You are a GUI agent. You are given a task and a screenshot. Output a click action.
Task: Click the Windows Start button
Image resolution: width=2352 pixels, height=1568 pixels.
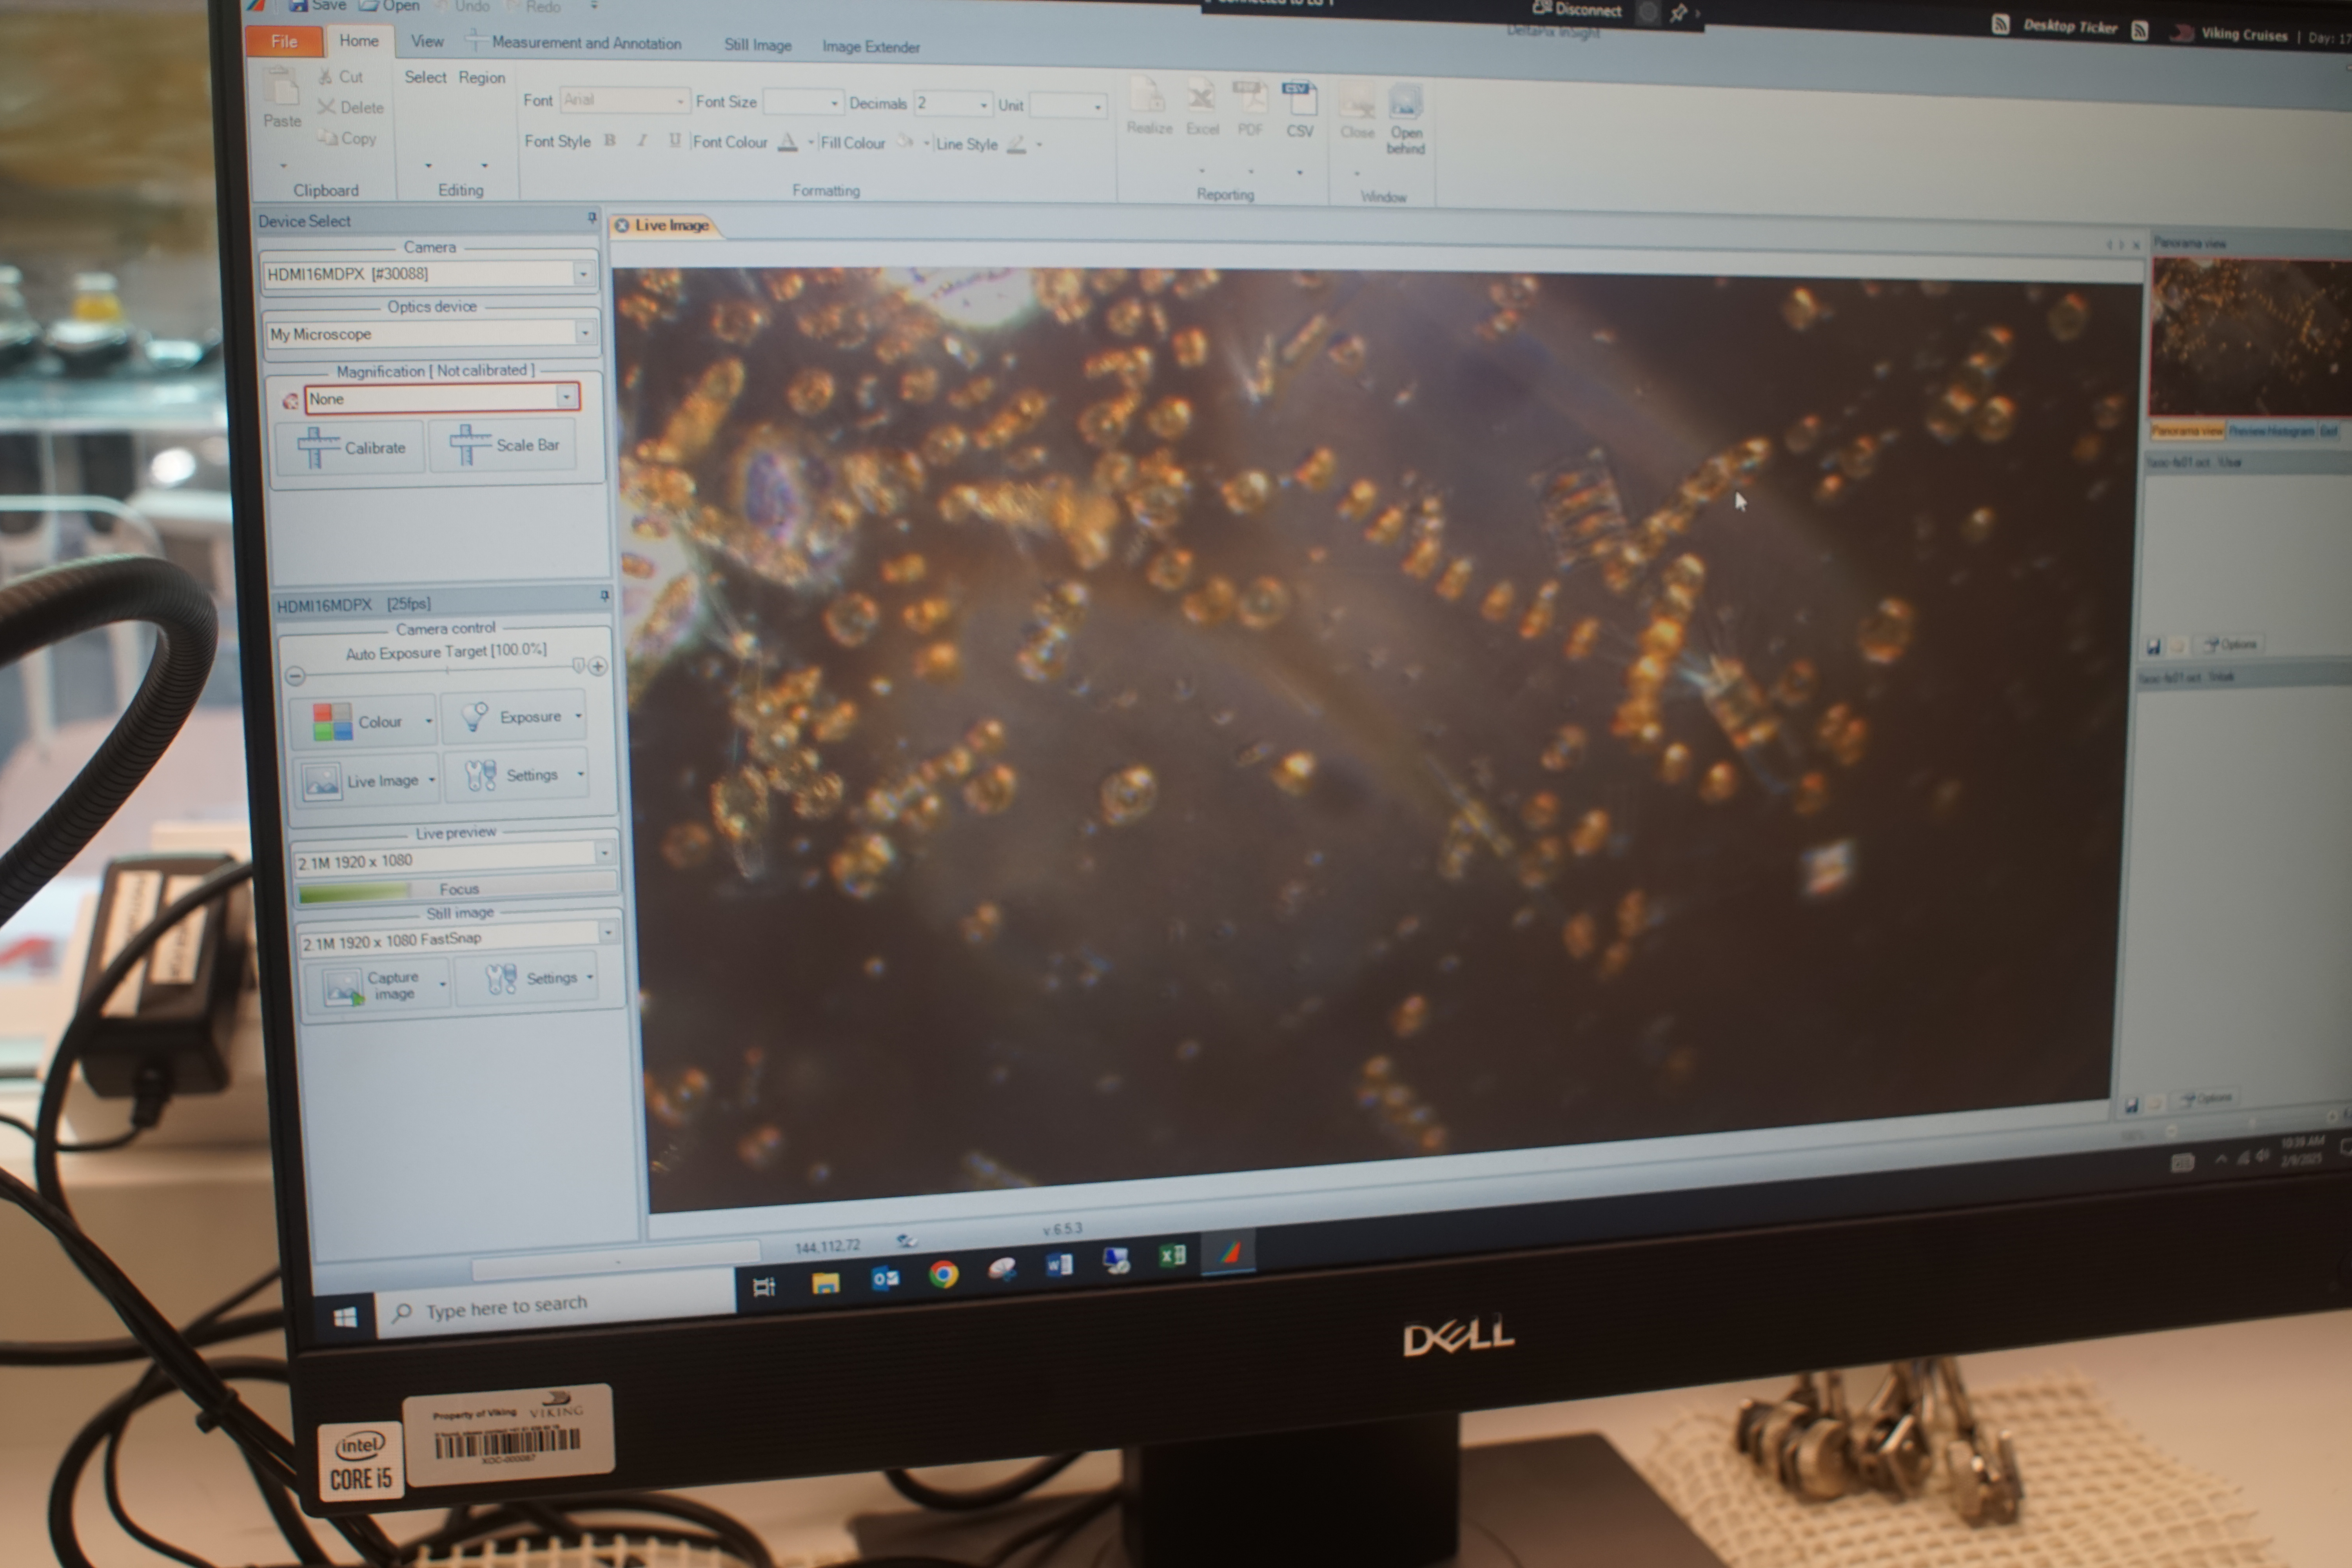345,1317
